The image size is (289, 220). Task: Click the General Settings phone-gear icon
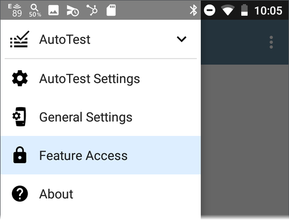click(x=19, y=117)
